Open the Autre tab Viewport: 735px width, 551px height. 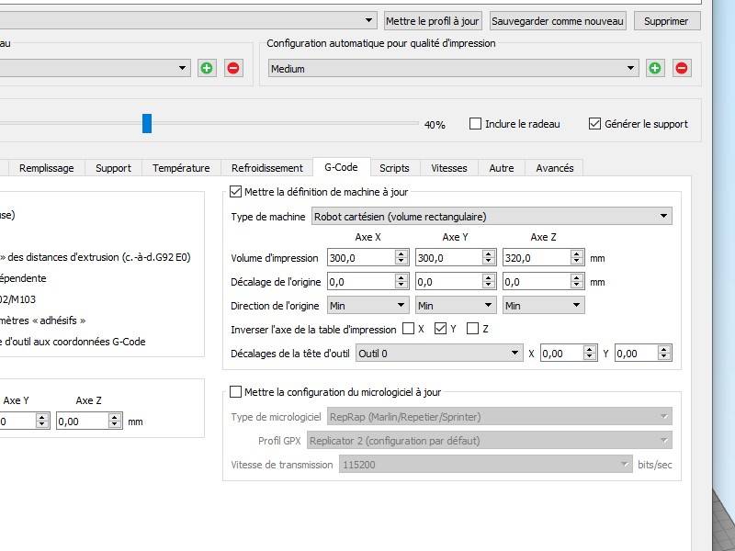coord(502,168)
